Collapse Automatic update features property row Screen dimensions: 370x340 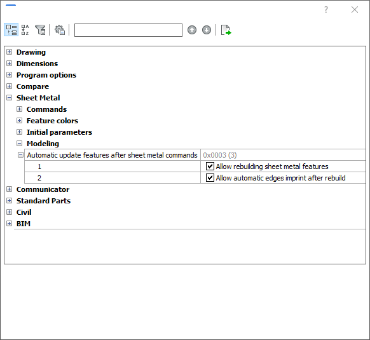point(21,155)
